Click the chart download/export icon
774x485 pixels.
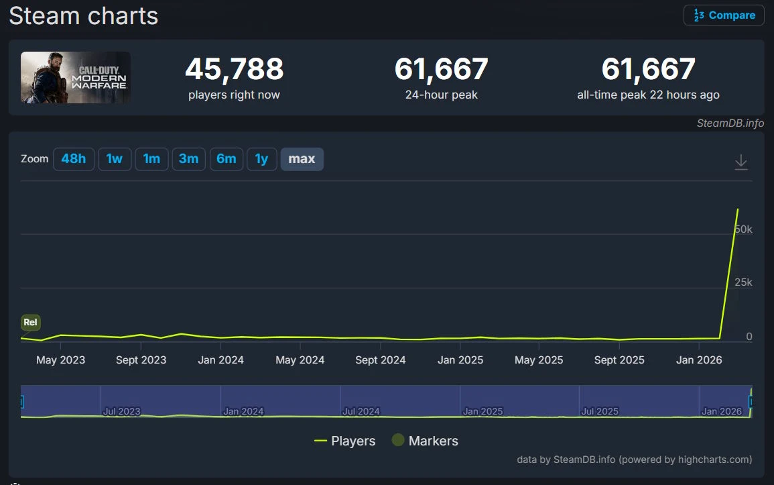pyautogui.click(x=740, y=162)
